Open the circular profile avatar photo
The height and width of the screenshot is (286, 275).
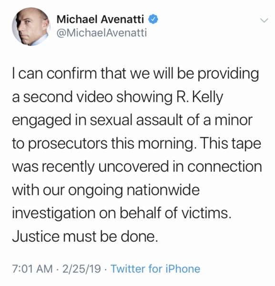click(x=31, y=27)
